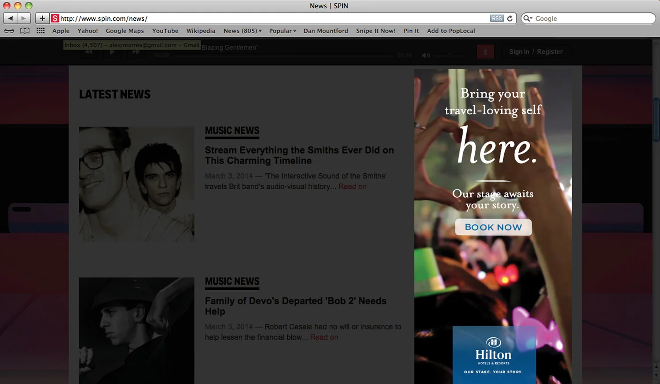The width and height of the screenshot is (660, 384).
Task: Click MUSIC NEWS above Devo article
Action: pos(232,282)
